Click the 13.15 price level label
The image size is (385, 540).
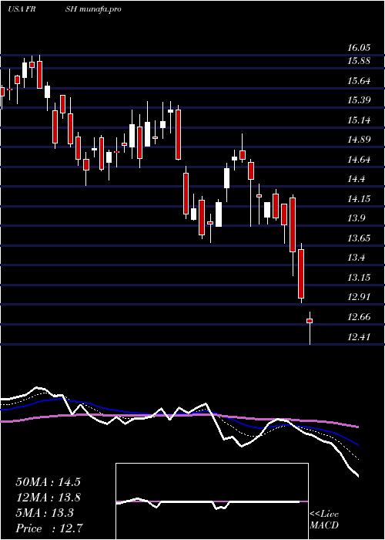(359, 278)
